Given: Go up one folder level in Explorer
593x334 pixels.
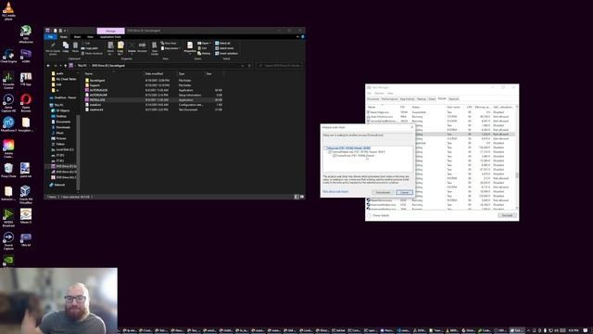Looking at the screenshot, I should 66,66.
